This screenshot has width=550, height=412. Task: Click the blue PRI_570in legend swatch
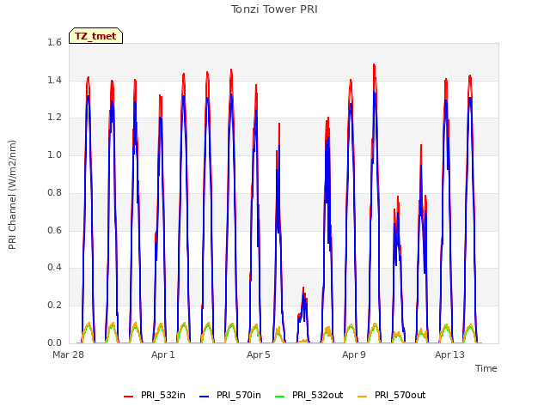(x=205, y=396)
